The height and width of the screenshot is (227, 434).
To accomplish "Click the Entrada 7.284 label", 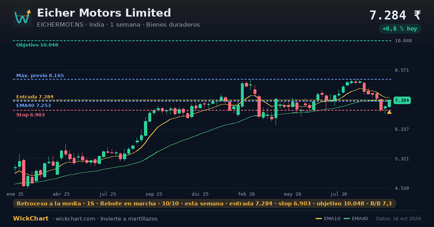I will coord(35,97).
